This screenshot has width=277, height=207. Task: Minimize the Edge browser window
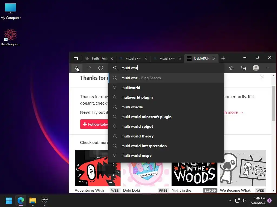(245, 58)
